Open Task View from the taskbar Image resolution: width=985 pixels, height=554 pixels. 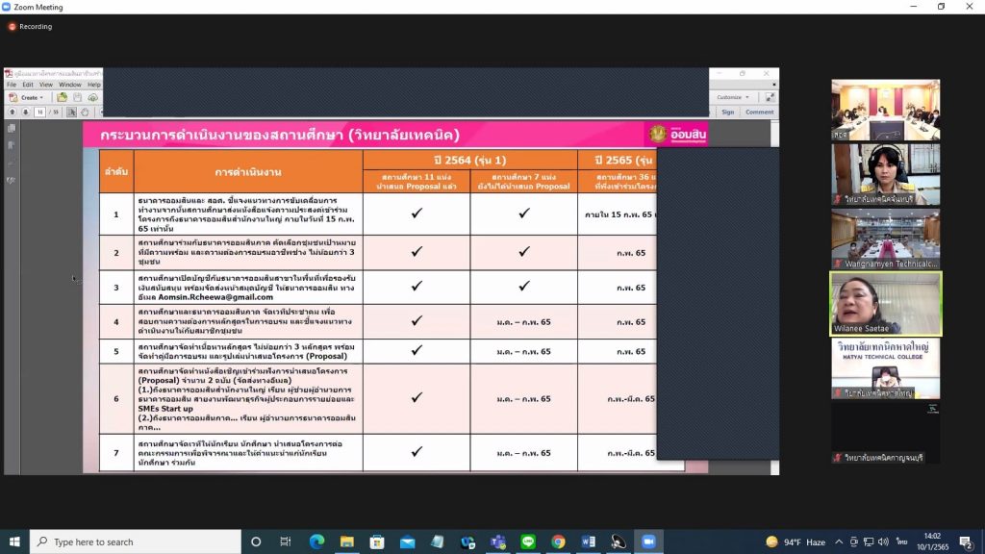click(285, 541)
